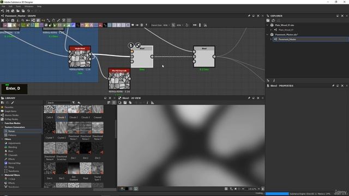This screenshot has width=349, height=196.
Task: Select the Pavement_Master graph in Explorer
Action: (287, 39)
